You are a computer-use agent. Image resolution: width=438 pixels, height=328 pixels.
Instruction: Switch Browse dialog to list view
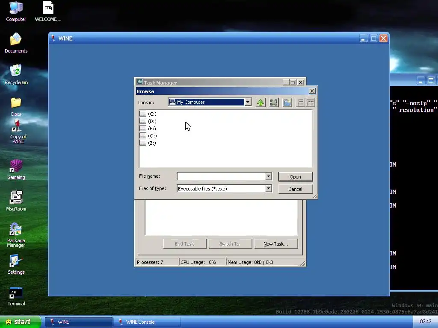click(300, 102)
